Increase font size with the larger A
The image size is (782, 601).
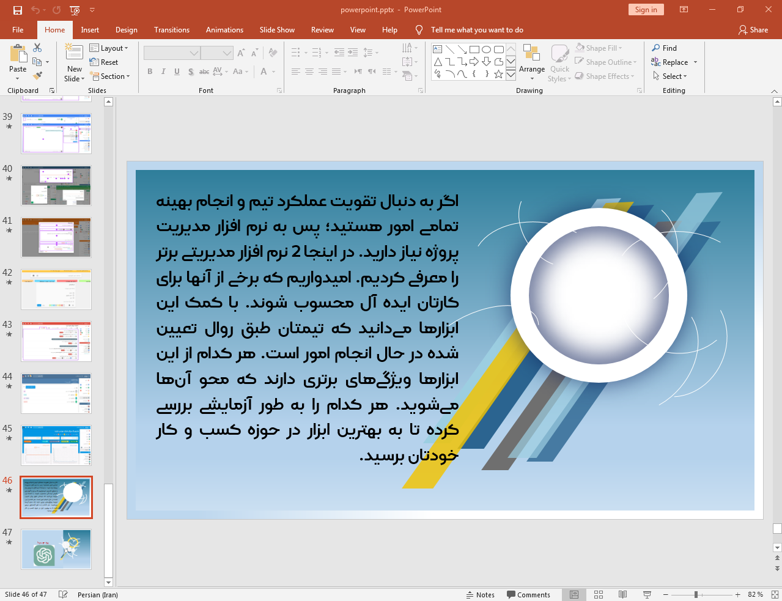click(x=241, y=53)
